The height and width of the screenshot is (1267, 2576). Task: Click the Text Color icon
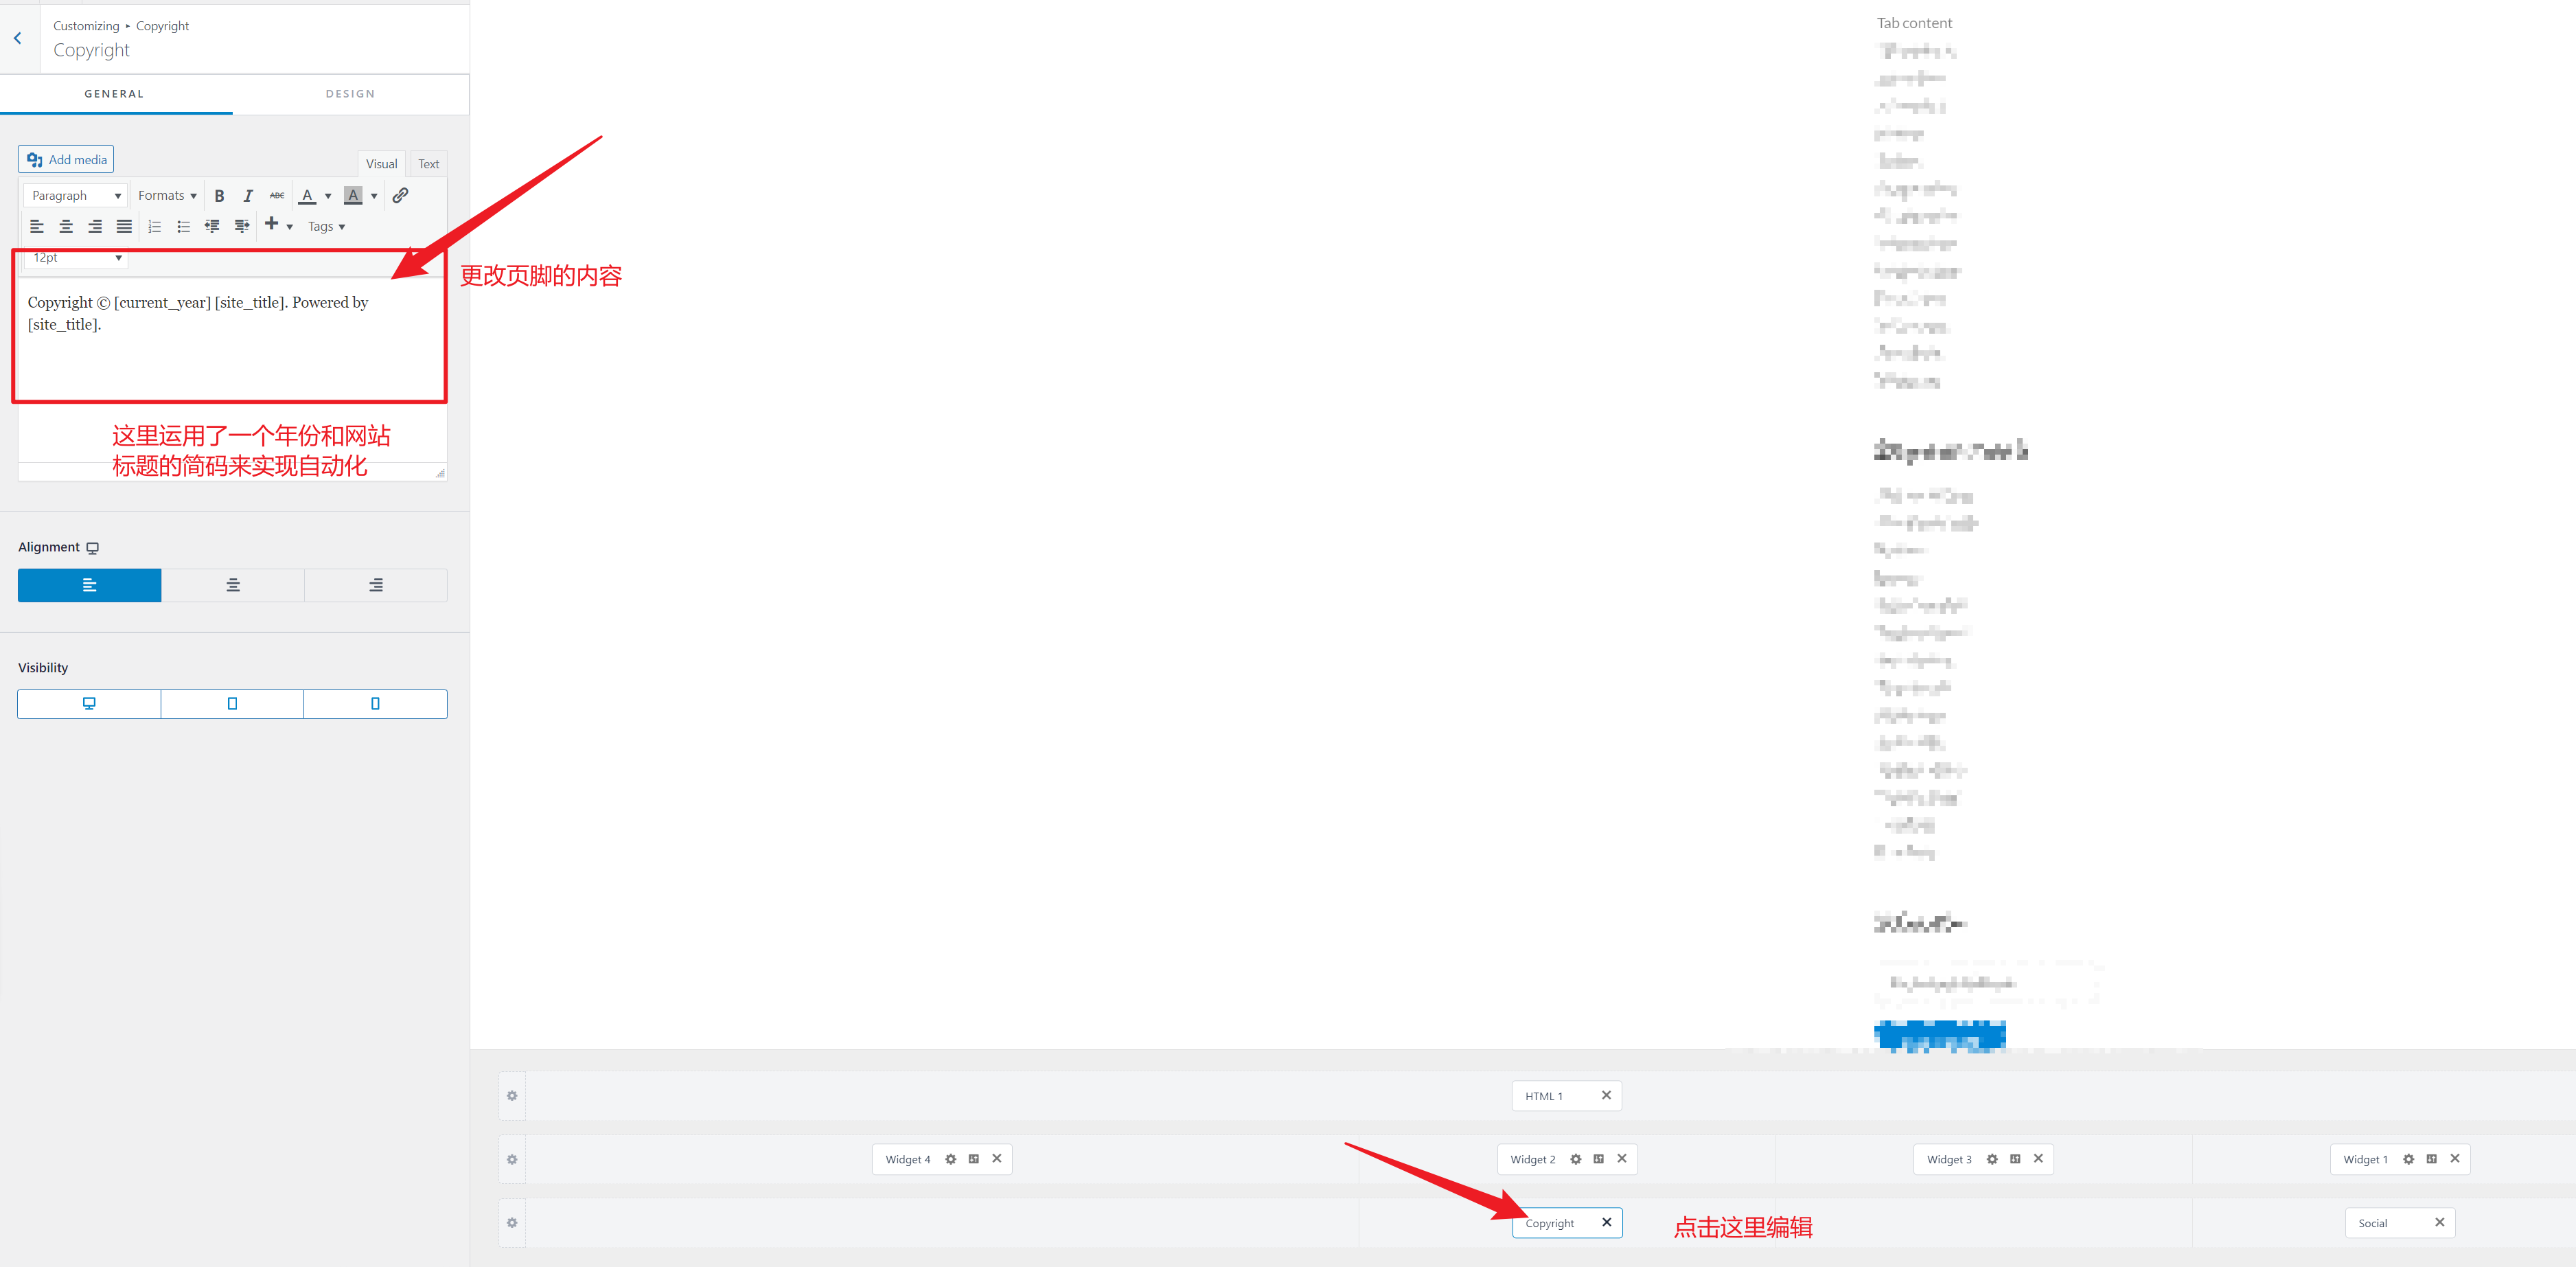click(x=309, y=196)
